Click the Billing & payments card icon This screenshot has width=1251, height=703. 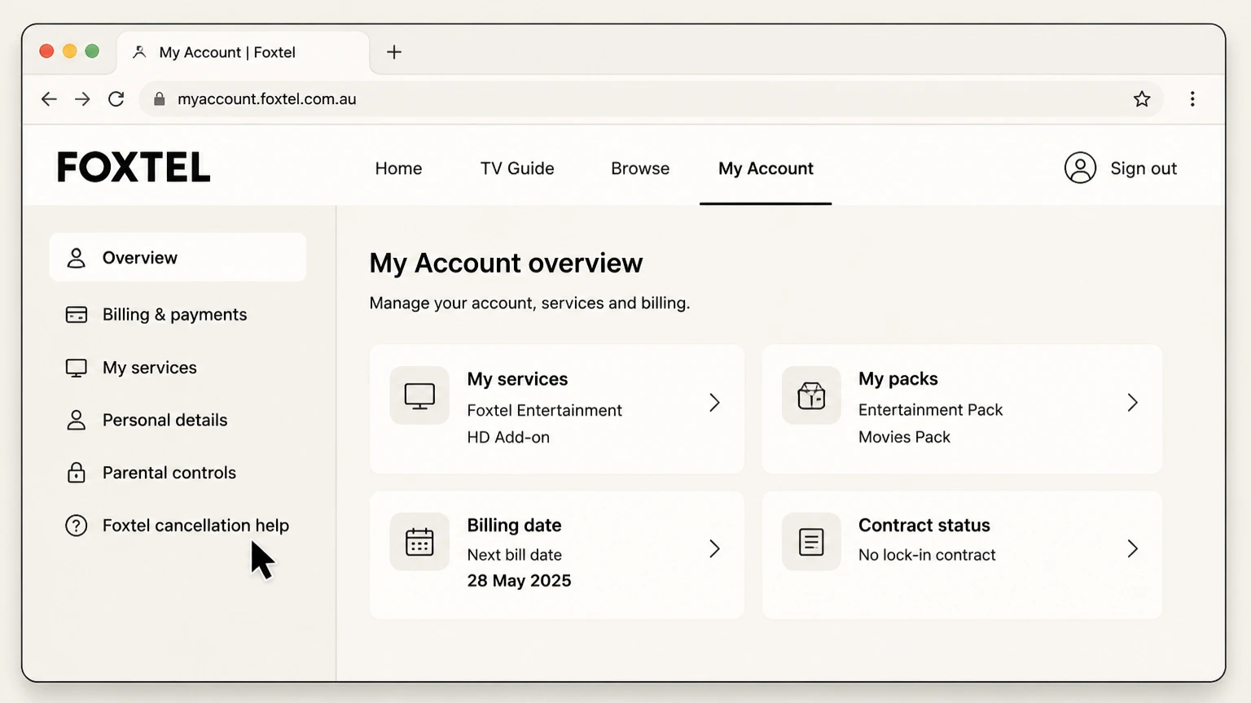tap(76, 315)
